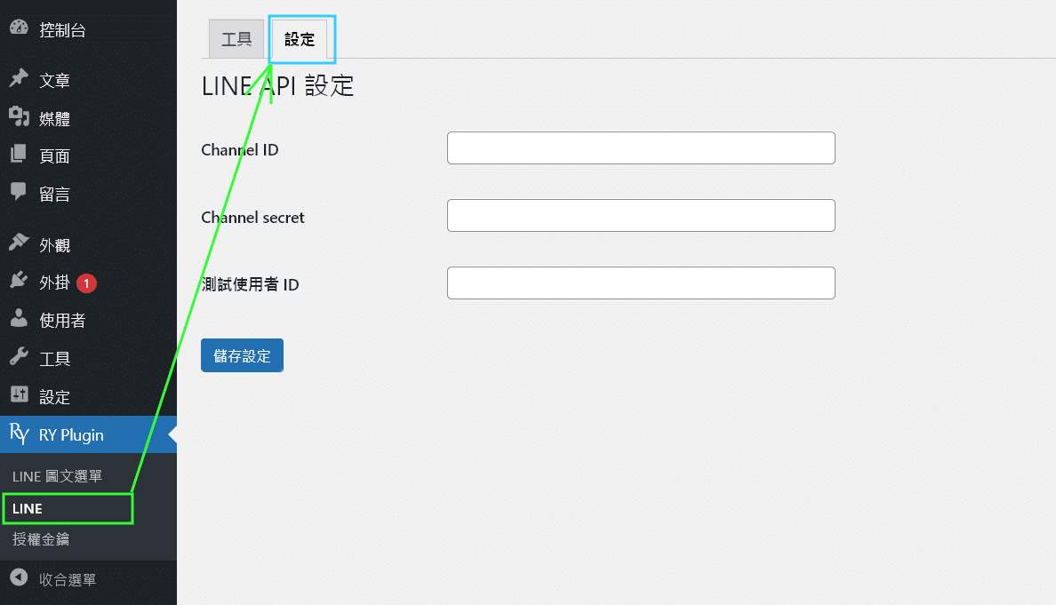Focus the Channel ID input field

coord(641,148)
